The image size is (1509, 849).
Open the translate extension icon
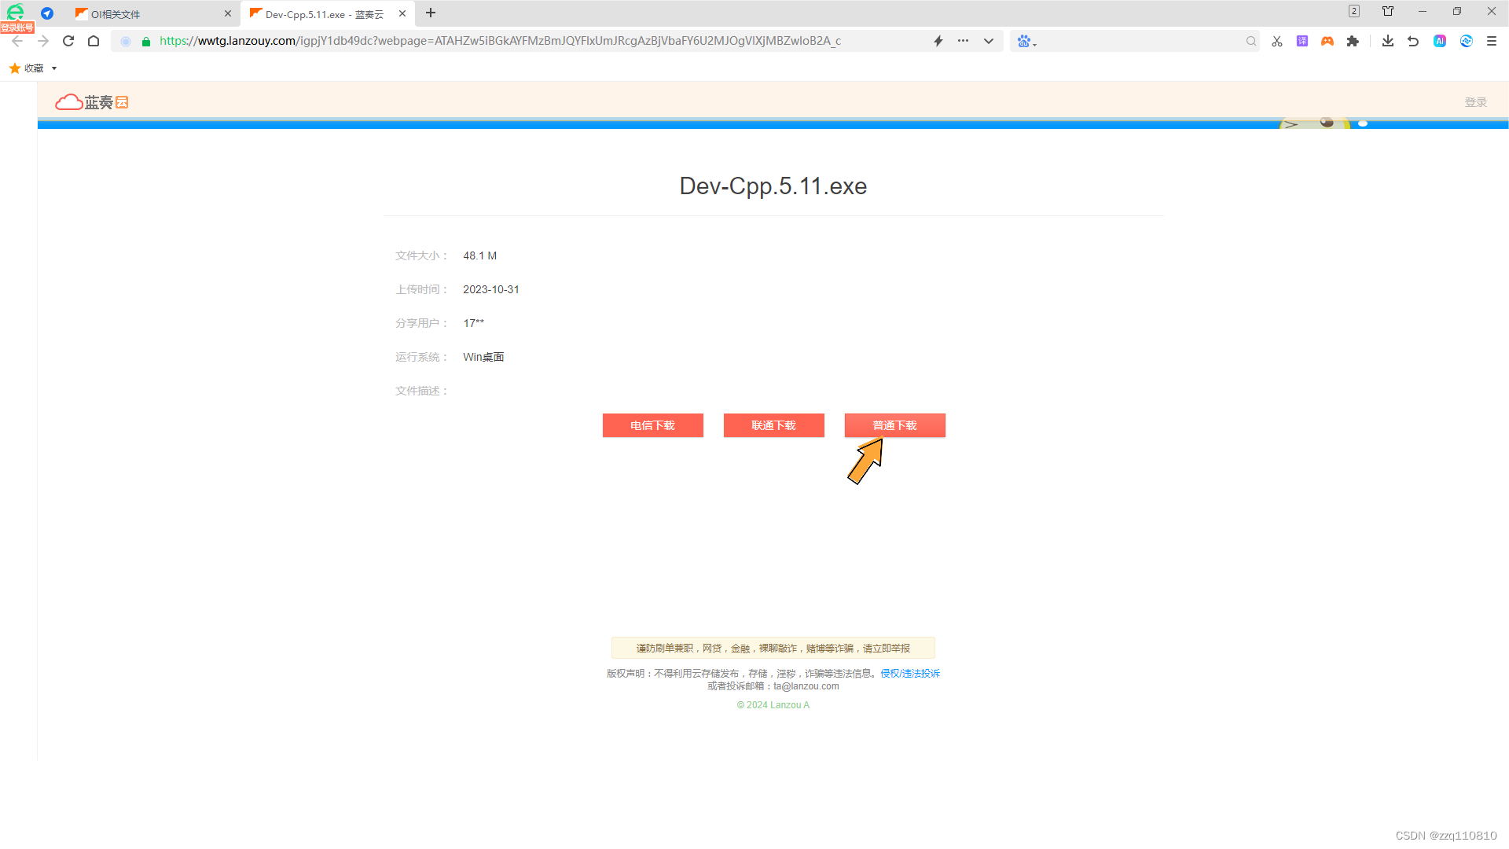pyautogui.click(x=1302, y=41)
